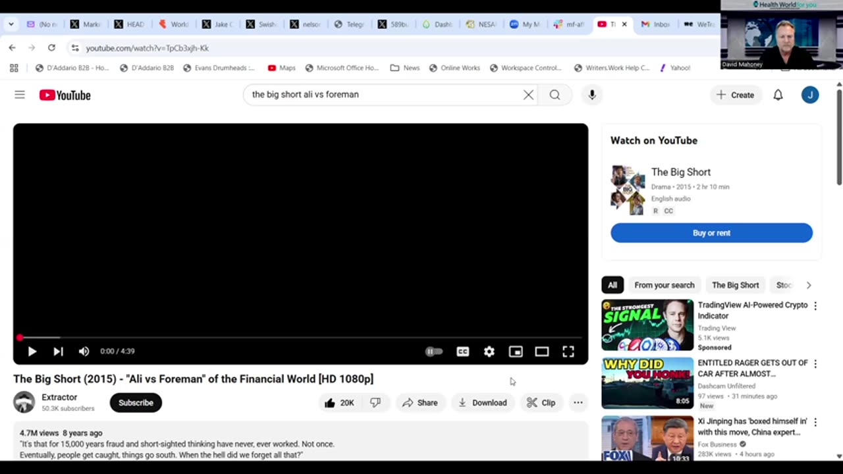843x474 pixels.
Task: Expand the video description text
Action: (300, 443)
